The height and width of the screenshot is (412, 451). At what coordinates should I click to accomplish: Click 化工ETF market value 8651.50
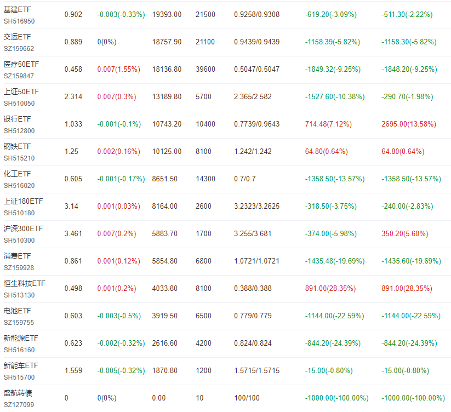click(164, 179)
